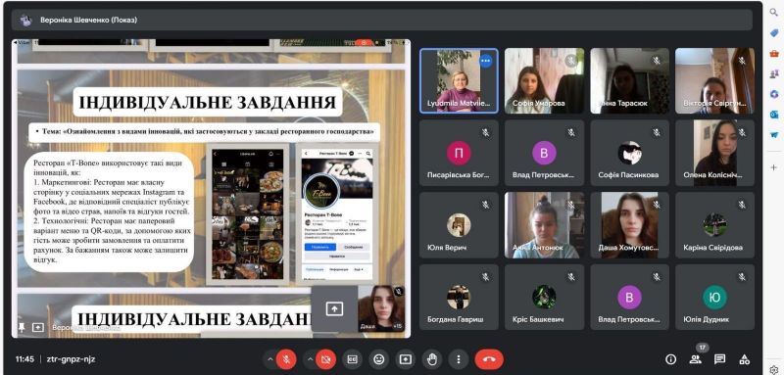This screenshot has width=784, height=375.
Task: Toggle closed captions button
Action: point(353,359)
